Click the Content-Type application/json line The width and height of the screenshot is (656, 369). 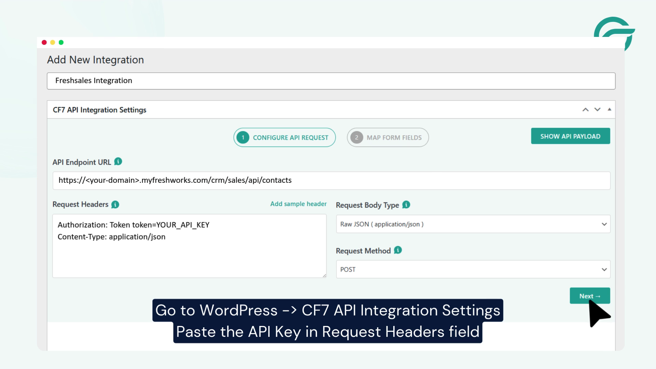tap(111, 237)
